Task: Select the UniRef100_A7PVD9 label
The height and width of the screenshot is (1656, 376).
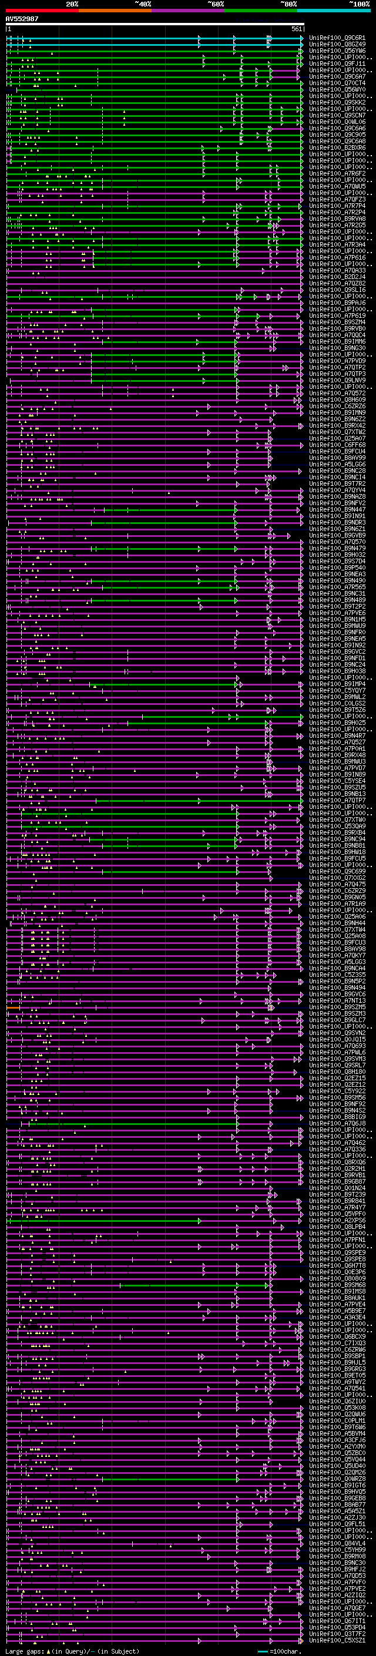Action: 337,361
